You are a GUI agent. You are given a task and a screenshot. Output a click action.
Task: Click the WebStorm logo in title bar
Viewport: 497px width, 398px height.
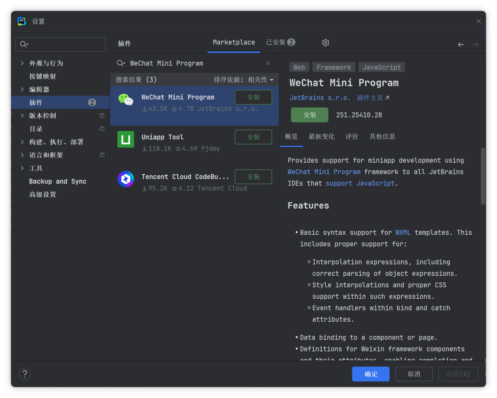[x=22, y=21]
